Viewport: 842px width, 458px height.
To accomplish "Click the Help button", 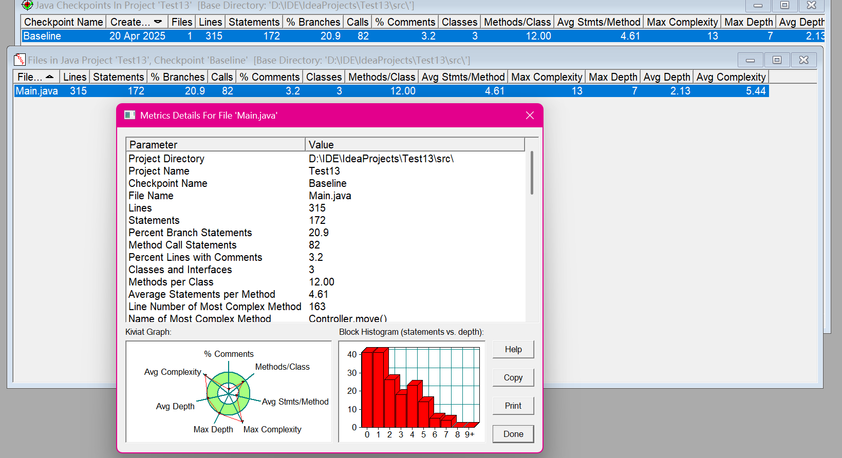I will pos(513,349).
